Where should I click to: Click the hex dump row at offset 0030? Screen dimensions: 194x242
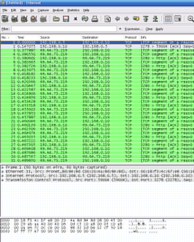pyautogui.click(x=79, y=232)
